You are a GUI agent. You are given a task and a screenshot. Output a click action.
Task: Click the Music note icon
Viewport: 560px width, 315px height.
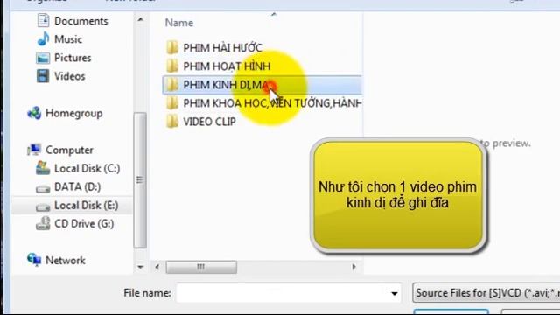43,38
